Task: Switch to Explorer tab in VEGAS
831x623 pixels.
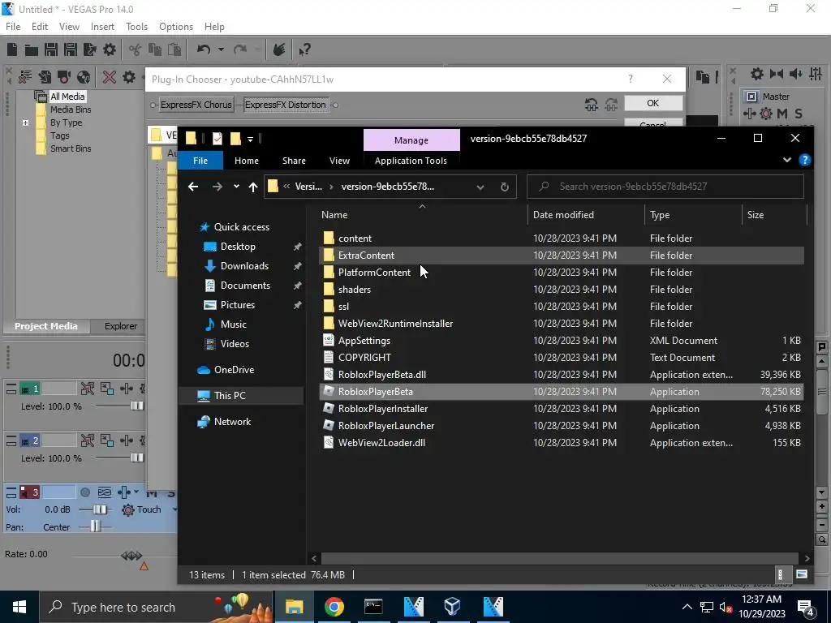Action: [x=121, y=326]
